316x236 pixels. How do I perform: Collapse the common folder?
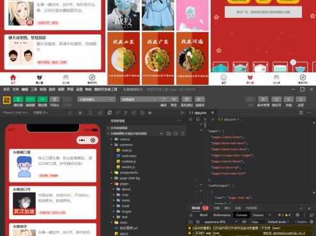(126, 145)
